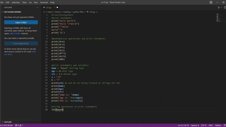Click 'Ln 33, Col 10' in the status bar
The height and width of the screenshot is (127, 226).
pyautogui.click(x=183, y=126)
